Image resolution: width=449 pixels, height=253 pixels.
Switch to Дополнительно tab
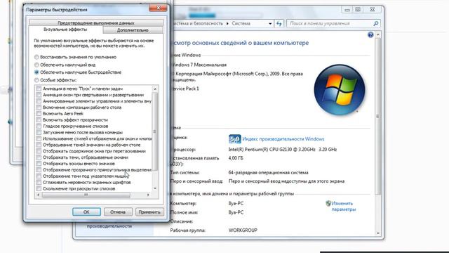tap(133, 30)
